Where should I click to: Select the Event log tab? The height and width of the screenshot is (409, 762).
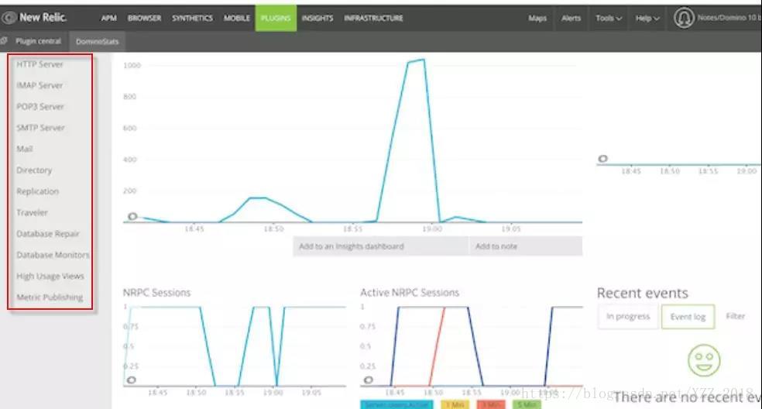pos(688,317)
